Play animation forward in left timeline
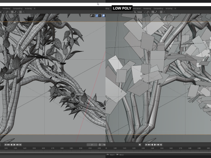Screen dimensions: 211x158 [15, 145]
